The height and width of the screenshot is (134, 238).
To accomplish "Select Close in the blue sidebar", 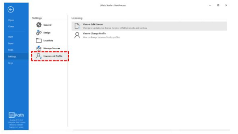I will point(11,27).
